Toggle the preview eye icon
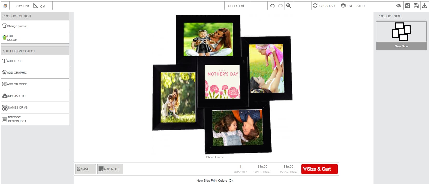The image size is (429, 184). (399, 6)
